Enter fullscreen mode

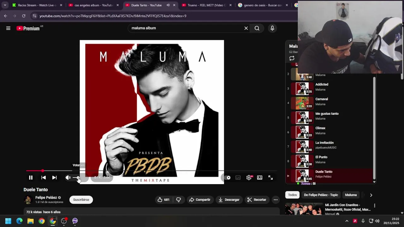click(x=270, y=178)
